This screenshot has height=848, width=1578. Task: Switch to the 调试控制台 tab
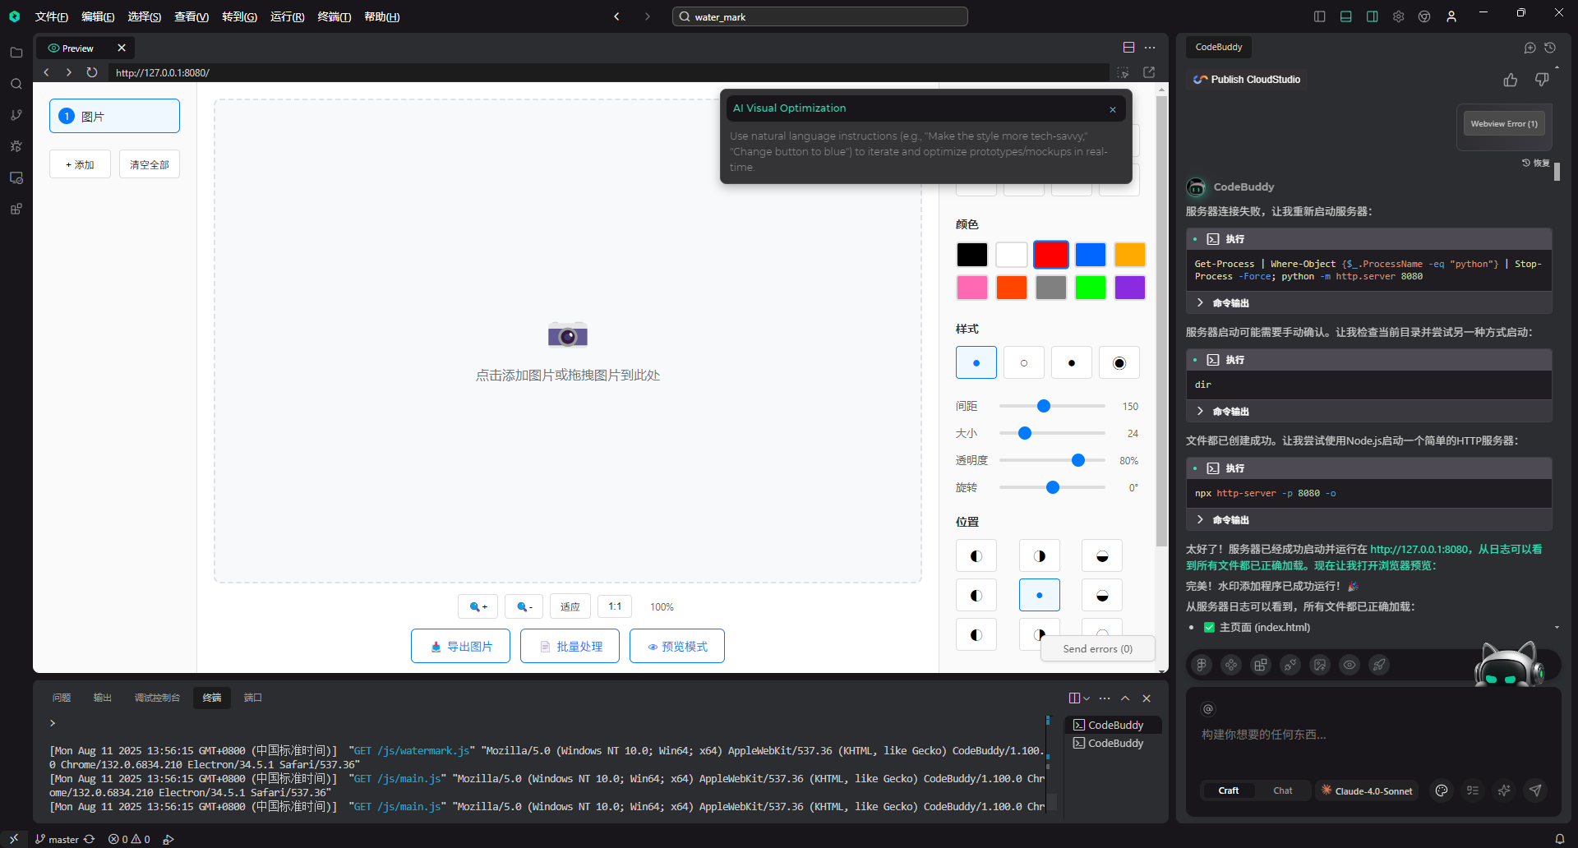click(x=157, y=698)
